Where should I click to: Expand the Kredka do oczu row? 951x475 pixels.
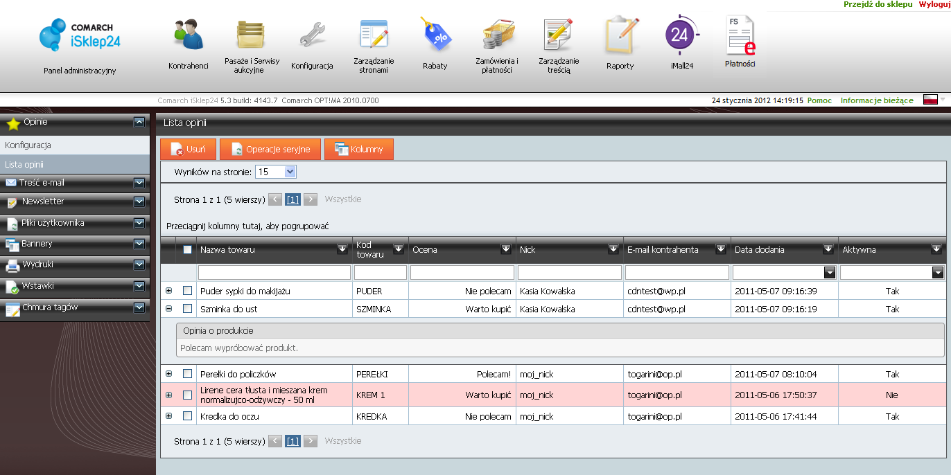[169, 416]
